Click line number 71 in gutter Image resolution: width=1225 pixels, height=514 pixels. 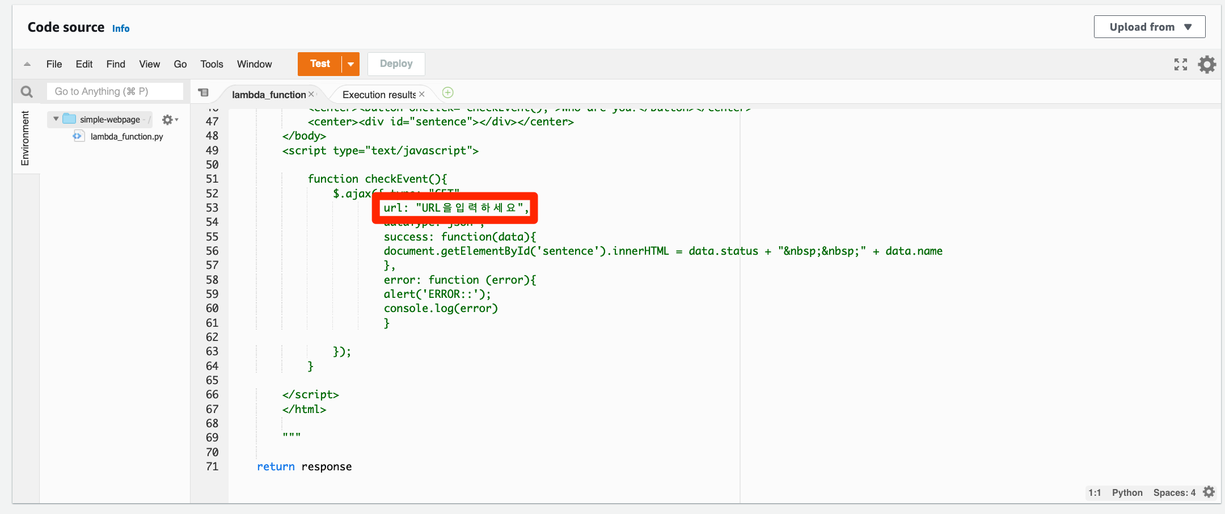tap(212, 466)
